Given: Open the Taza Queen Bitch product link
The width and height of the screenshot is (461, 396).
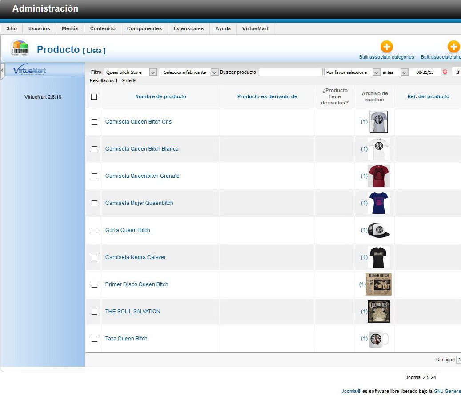Looking at the screenshot, I should 126,339.
